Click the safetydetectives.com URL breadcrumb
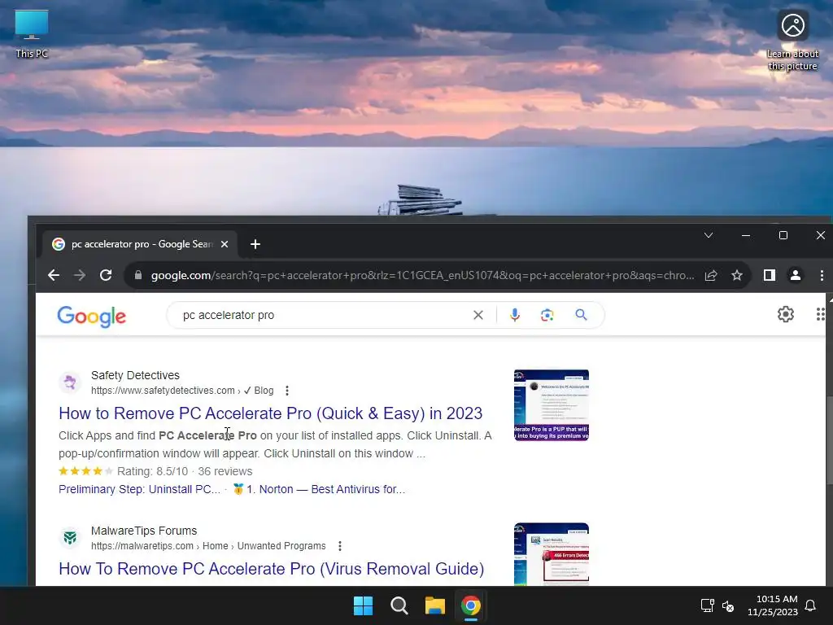 point(182,391)
